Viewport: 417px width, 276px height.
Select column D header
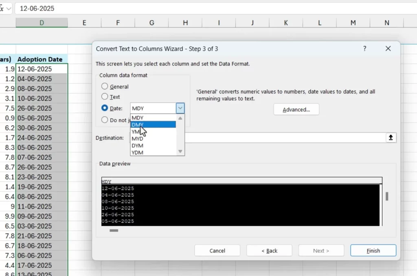(42, 23)
